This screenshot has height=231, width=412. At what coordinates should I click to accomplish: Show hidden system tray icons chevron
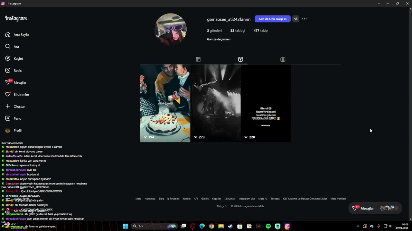tap(358, 226)
